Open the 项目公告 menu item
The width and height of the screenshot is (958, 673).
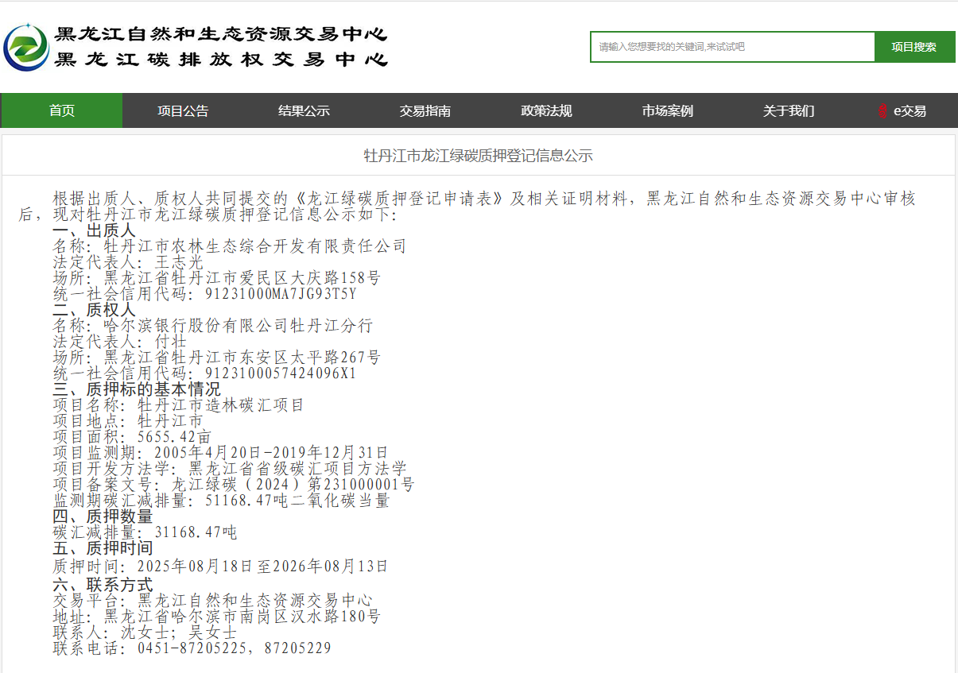coord(183,111)
